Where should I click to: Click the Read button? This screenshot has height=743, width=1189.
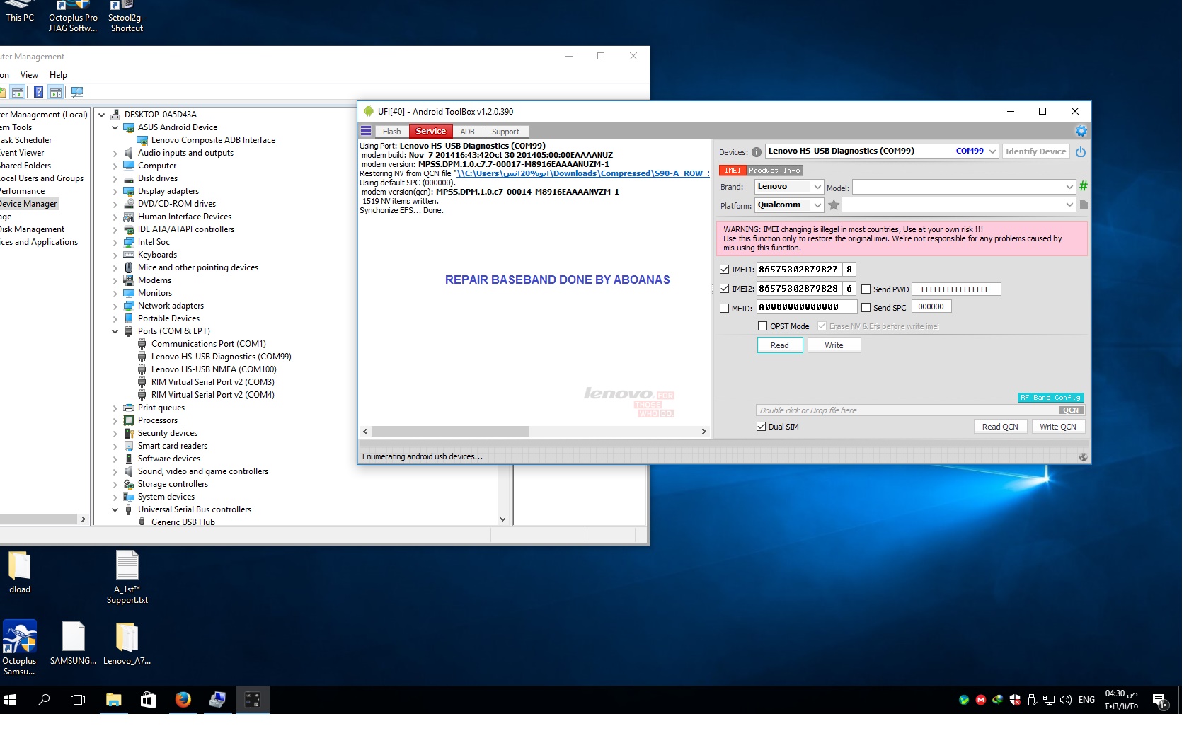pos(780,345)
